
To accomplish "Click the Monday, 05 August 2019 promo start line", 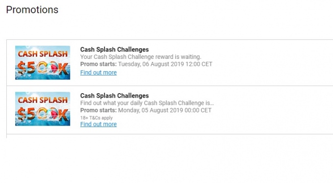I will click(x=146, y=110).
